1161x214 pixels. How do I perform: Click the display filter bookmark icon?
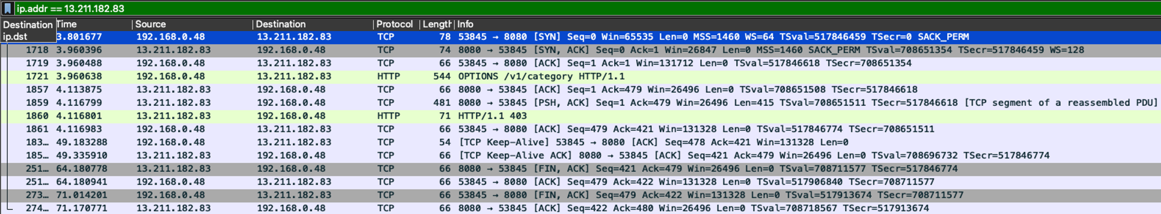point(8,9)
